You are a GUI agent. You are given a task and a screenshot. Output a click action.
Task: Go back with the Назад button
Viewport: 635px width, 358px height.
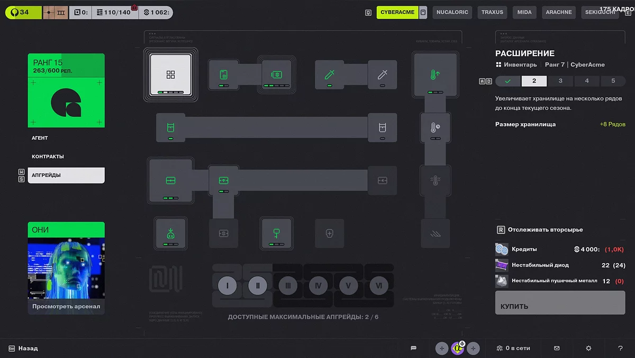24,348
